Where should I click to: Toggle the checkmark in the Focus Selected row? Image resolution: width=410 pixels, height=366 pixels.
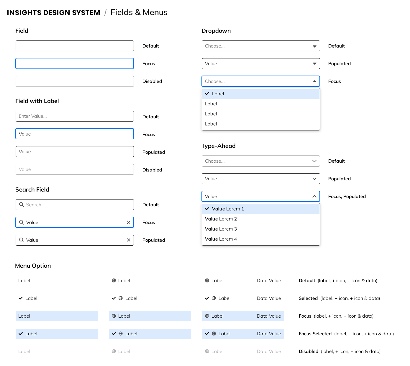(21, 334)
